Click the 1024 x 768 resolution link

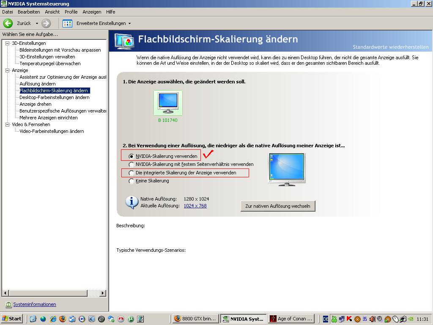coord(195,206)
